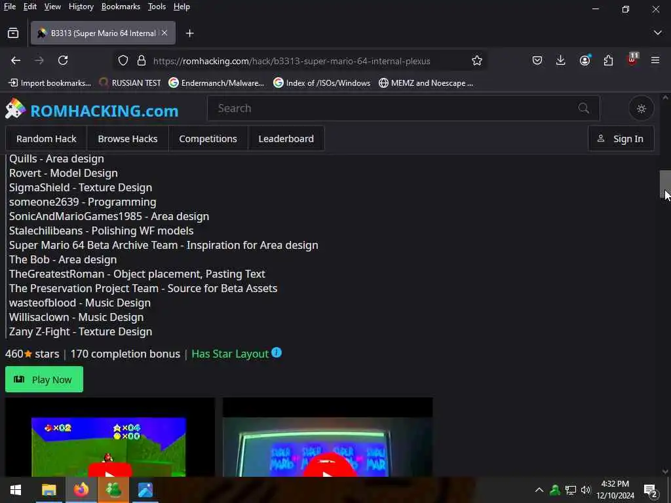Open the View menu
Viewport: 671px width, 503px height.
point(52,7)
